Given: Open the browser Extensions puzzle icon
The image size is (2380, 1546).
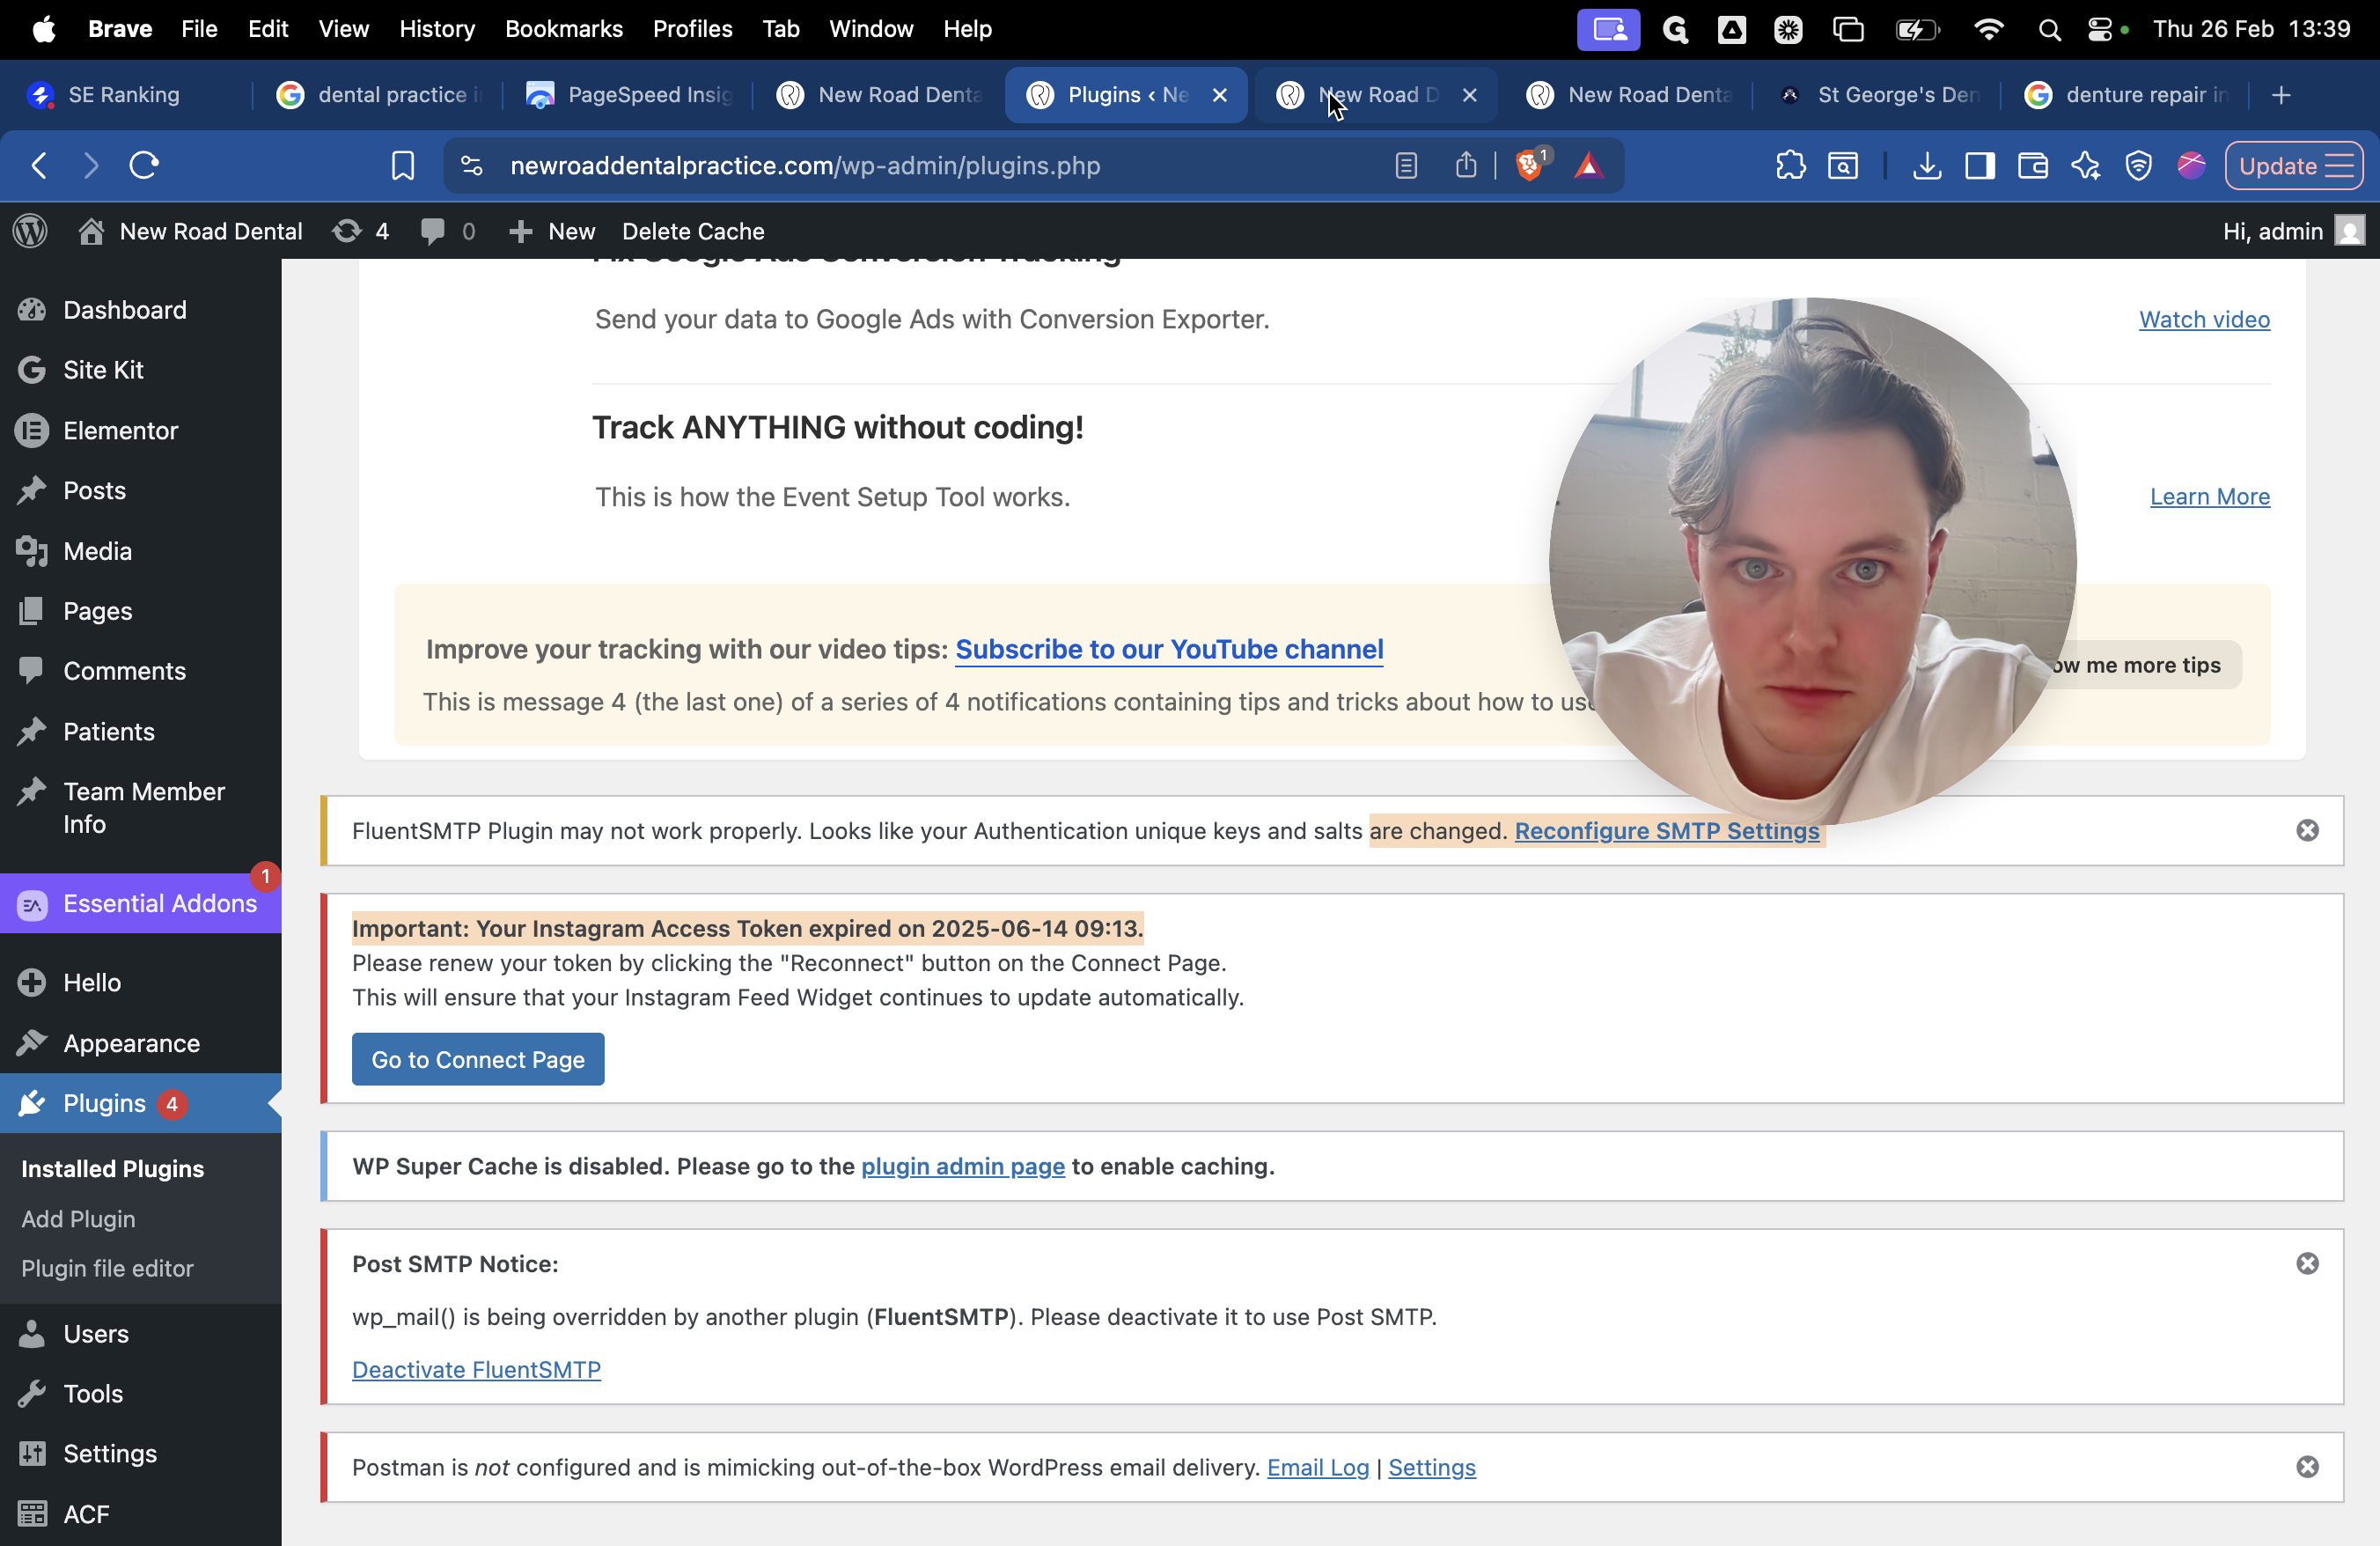Looking at the screenshot, I should tap(1790, 165).
